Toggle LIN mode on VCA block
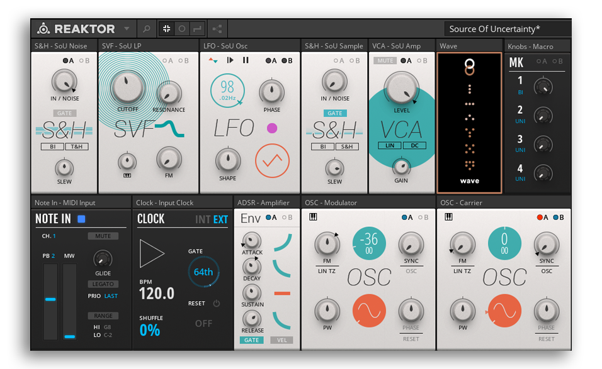 click(x=390, y=146)
